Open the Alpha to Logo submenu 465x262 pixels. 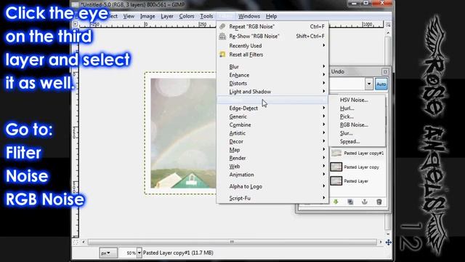273,186
